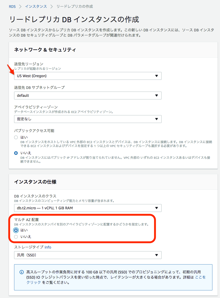This screenshot has height=298, width=220.
Task: Choose はい for マルチ AZ 配置
Action: (x=16, y=230)
